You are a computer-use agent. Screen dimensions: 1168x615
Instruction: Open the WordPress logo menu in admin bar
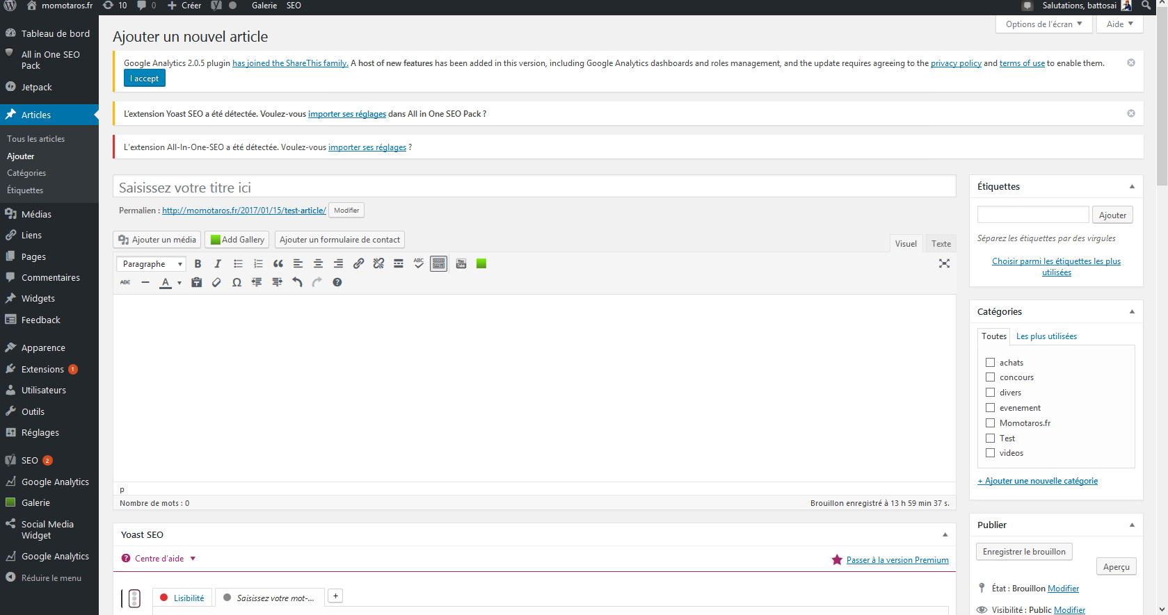(10, 6)
